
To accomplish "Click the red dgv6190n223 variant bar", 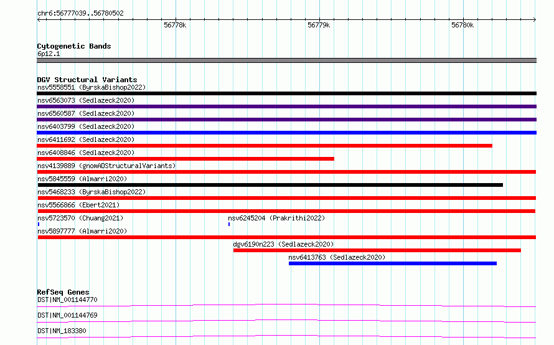I will pos(377,250).
